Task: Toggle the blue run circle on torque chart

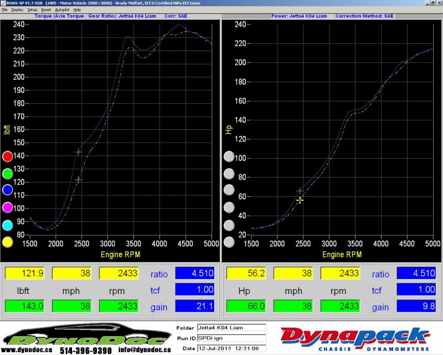Action: tap(8, 190)
